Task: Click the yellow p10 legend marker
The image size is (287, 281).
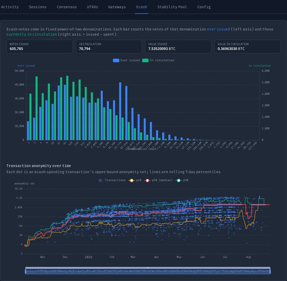Action: pos(132,181)
